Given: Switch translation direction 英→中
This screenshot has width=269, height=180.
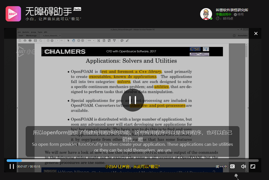Looking at the screenshot, I should point(221,167).
